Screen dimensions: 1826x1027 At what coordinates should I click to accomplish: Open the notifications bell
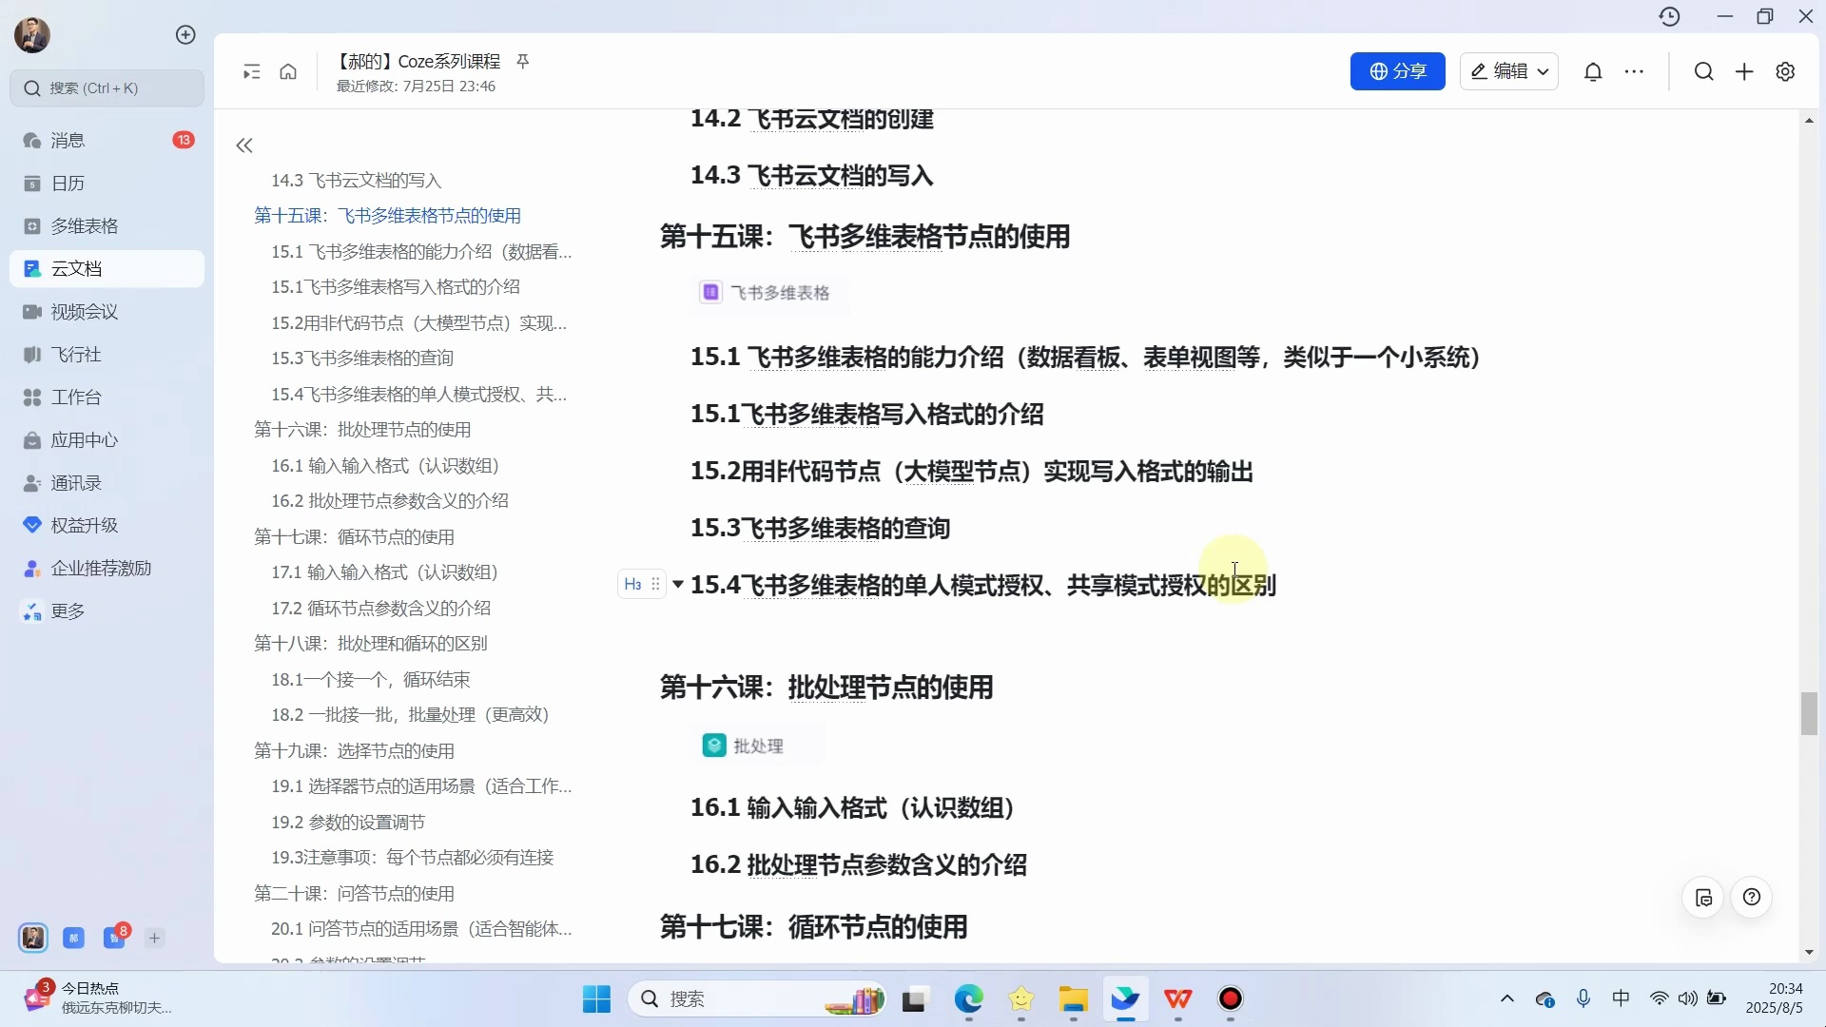(x=1593, y=71)
